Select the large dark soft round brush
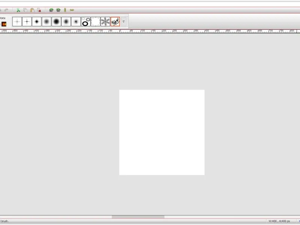Image resolution: width=300 pixels, height=225 pixels. (56, 21)
